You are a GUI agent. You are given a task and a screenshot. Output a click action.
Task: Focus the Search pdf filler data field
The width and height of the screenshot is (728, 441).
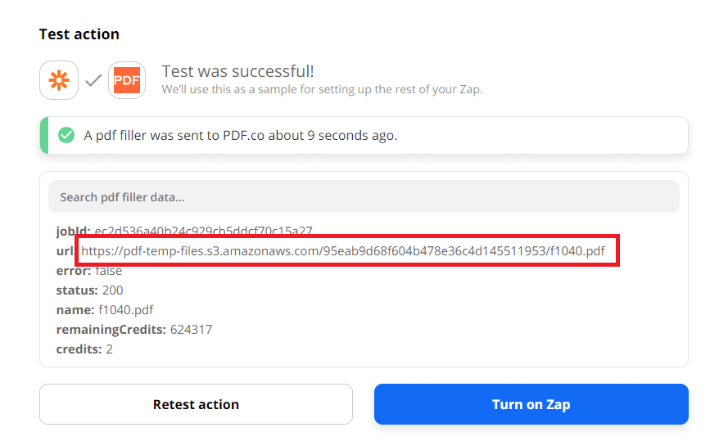point(364,197)
